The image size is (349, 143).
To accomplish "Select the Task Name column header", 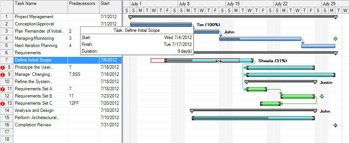I will click(x=41, y=7).
